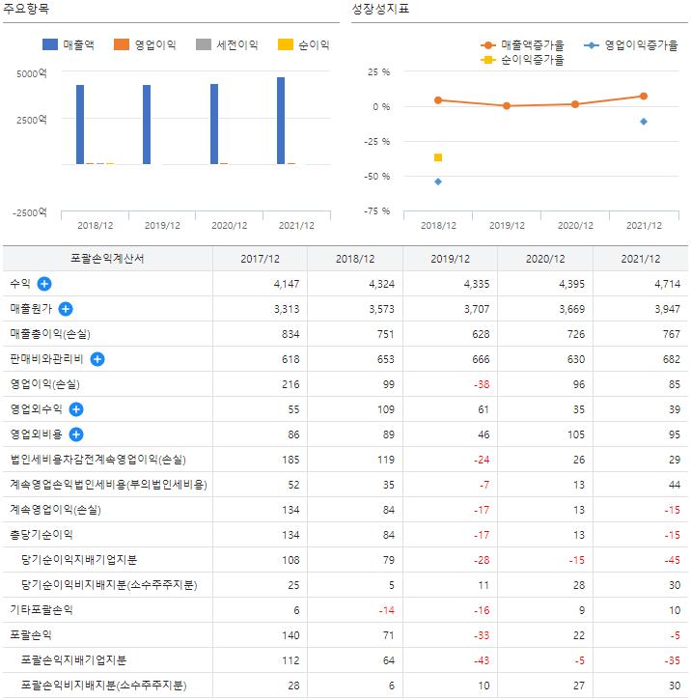Click 영업외수익 2018/12 value 109
The height and width of the screenshot is (700, 691).
tap(386, 409)
